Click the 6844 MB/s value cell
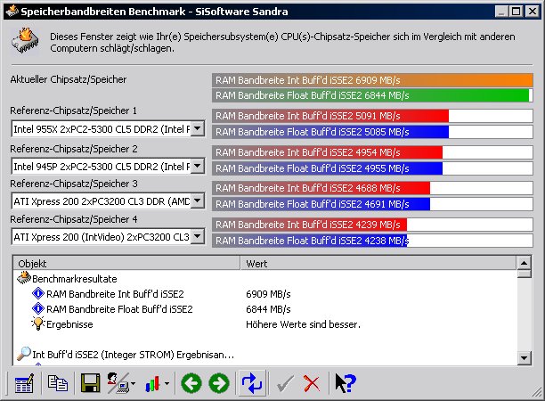545x401 pixels. [x=268, y=309]
